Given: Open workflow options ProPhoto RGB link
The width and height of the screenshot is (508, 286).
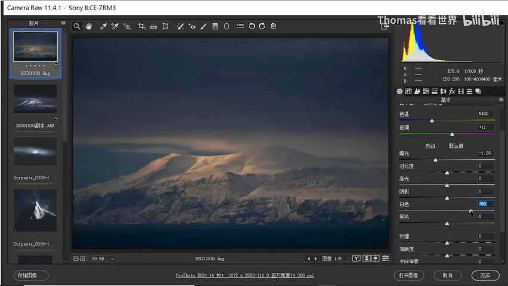Looking at the screenshot, I should [245, 275].
